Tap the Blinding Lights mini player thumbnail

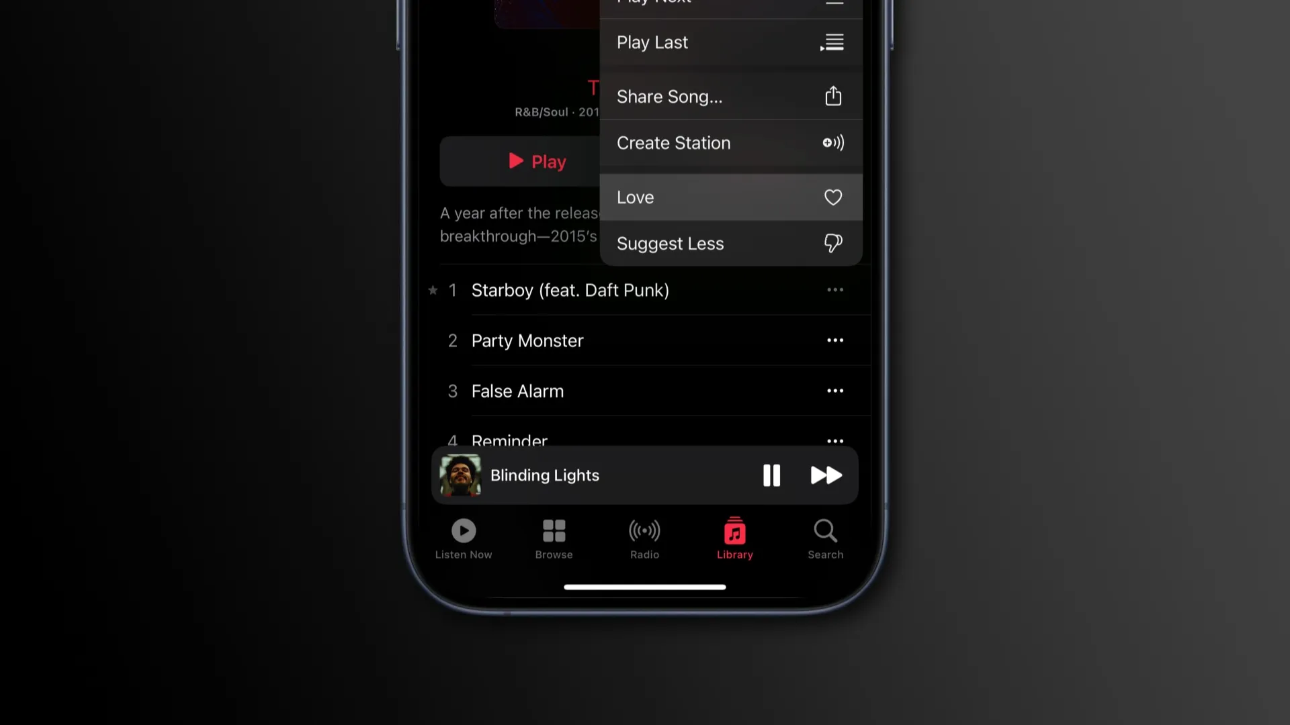[x=461, y=475]
